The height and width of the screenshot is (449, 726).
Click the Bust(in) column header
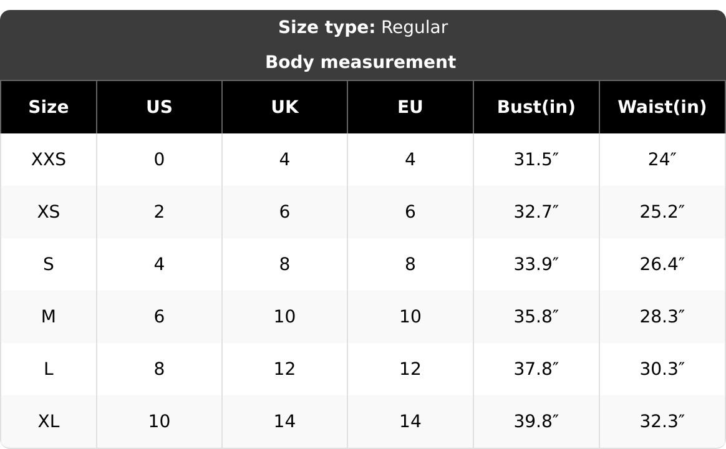pyautogui.click(x=536, y=107)
